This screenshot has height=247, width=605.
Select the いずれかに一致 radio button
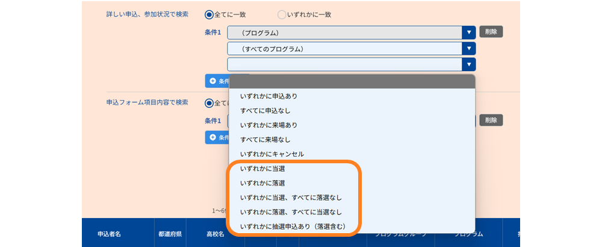(x=282, y=14)
